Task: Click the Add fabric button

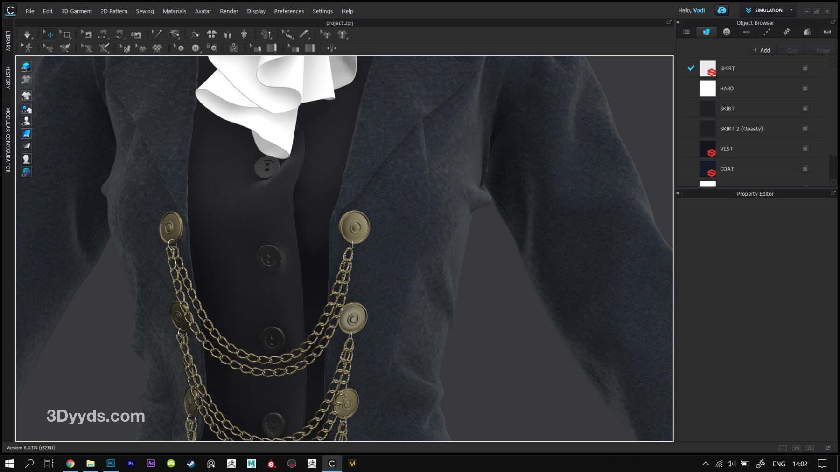Action: 761,50
